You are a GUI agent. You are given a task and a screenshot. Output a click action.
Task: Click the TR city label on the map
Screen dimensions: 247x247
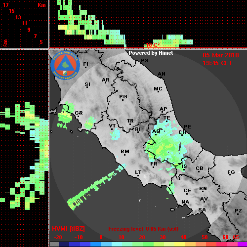click(x=130, y=121)
